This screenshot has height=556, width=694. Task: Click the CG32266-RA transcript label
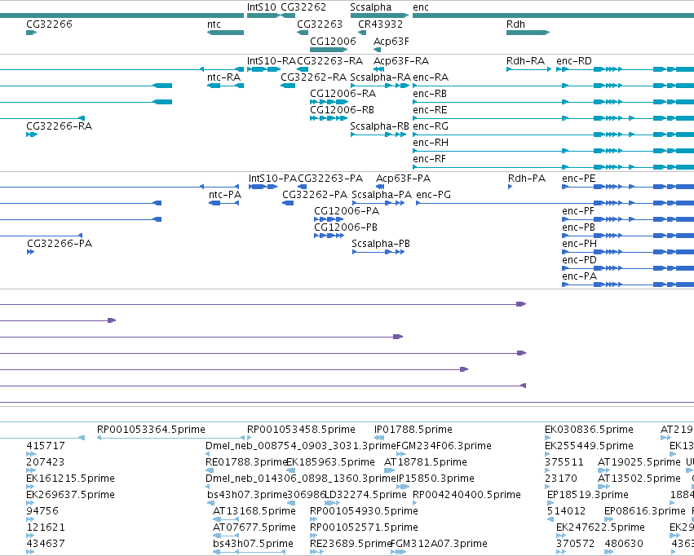click(60, 126)
